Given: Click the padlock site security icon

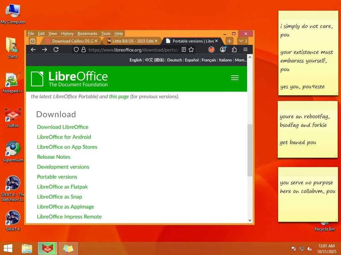Looking at the screenshot, I should tap(84, 50).
